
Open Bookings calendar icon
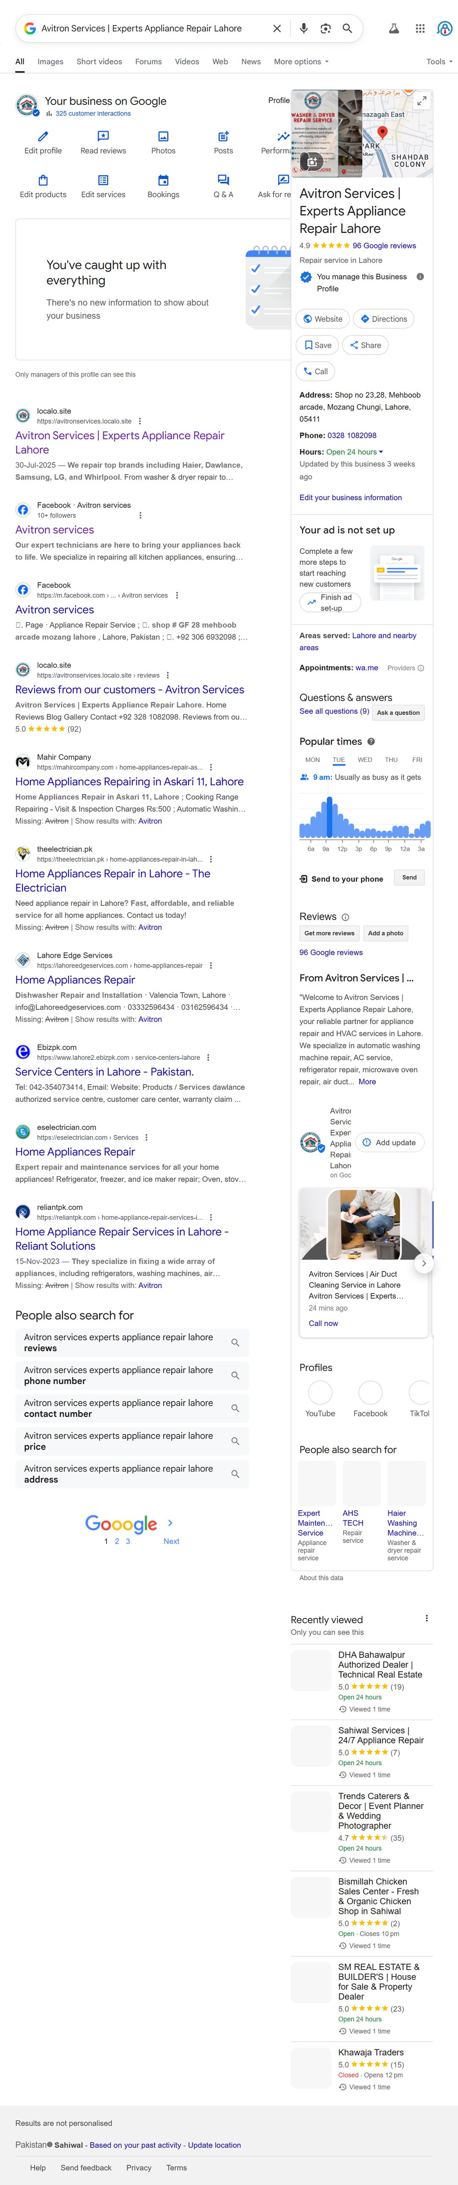pyautogui.click(x=163, y=186)
